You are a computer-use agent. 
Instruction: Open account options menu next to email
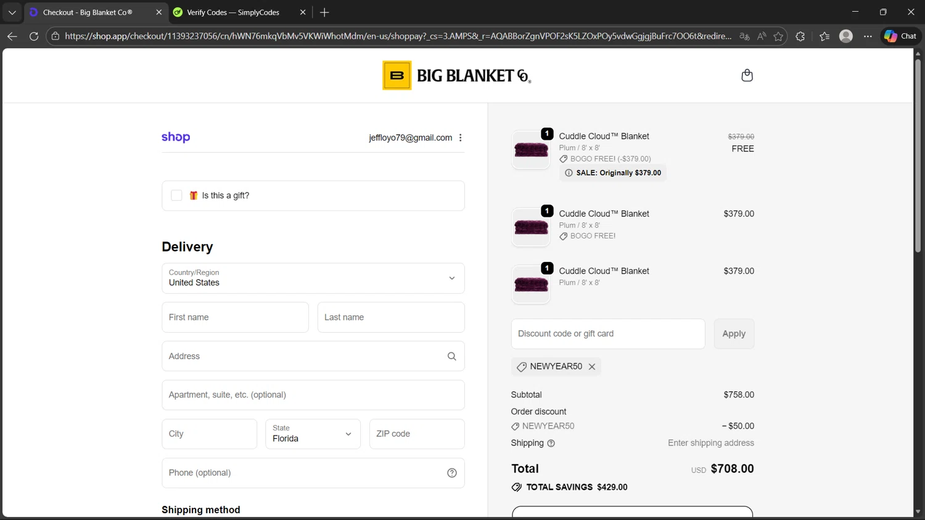460,138
